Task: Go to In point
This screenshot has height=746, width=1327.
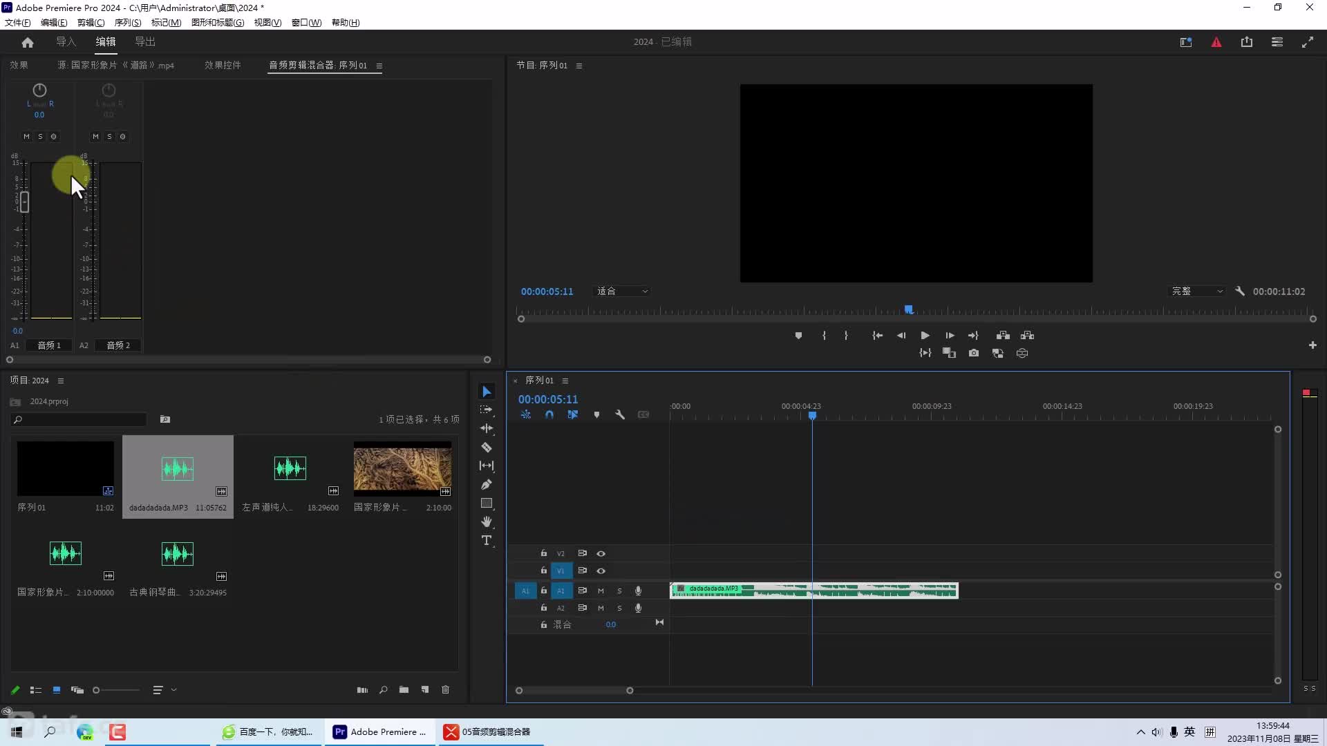Action: 877,336
